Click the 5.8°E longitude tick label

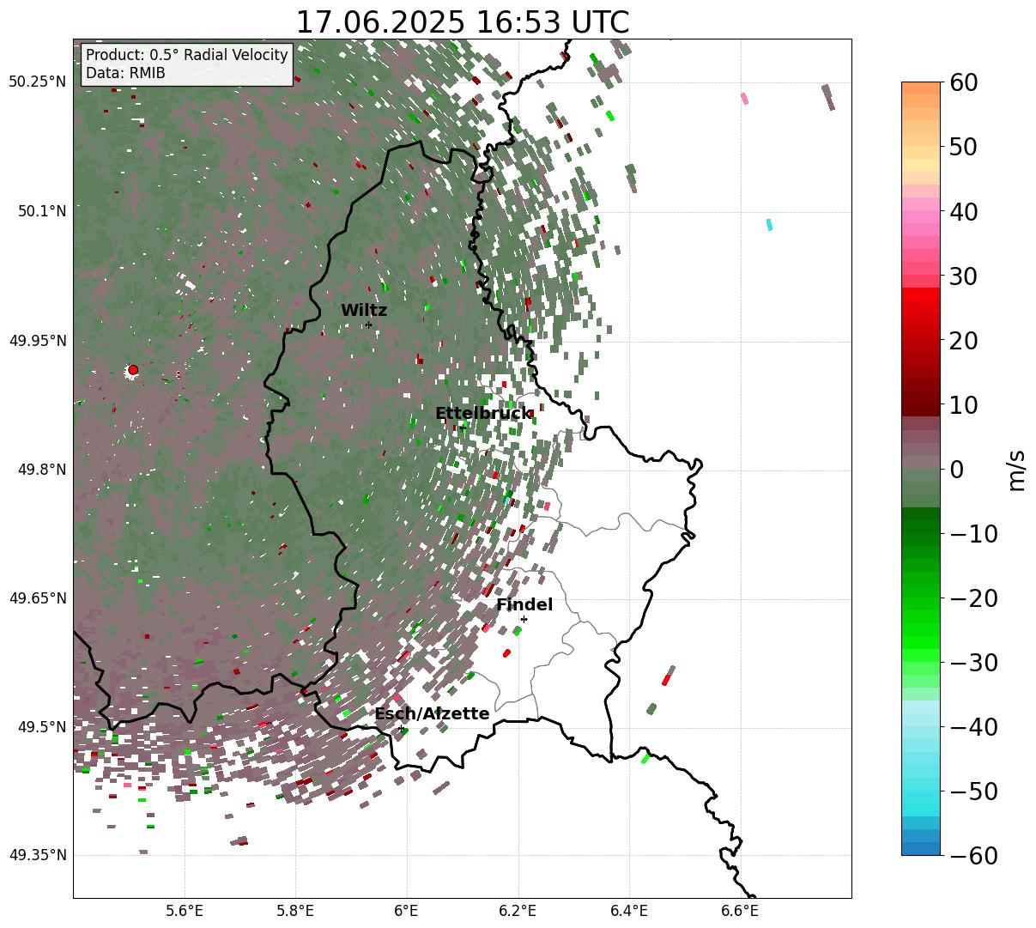tap(295, 911)
